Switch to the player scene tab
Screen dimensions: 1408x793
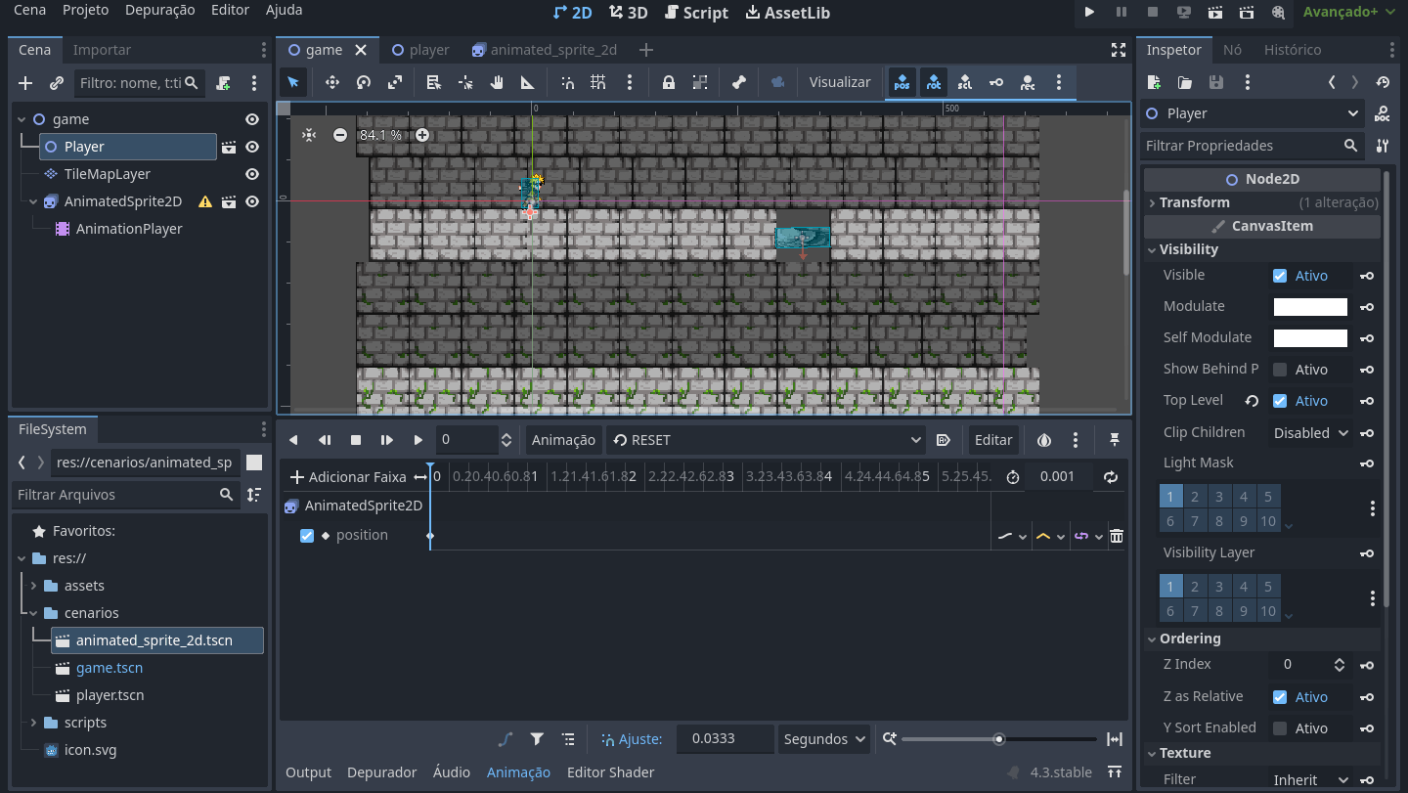click(419, 50)
